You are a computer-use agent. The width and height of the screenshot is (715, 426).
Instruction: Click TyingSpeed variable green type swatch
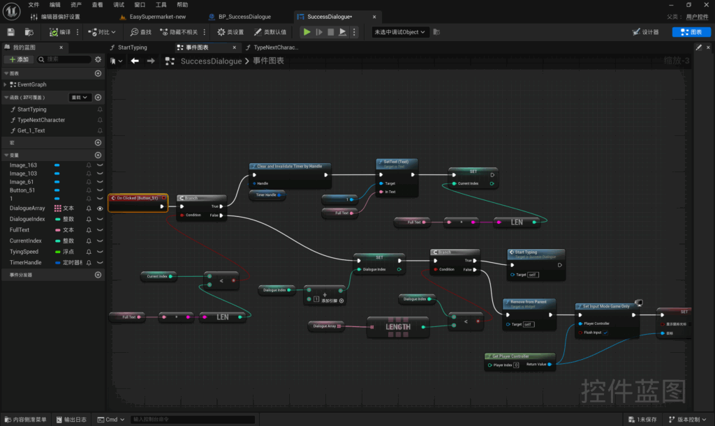[x=58, y=252]
